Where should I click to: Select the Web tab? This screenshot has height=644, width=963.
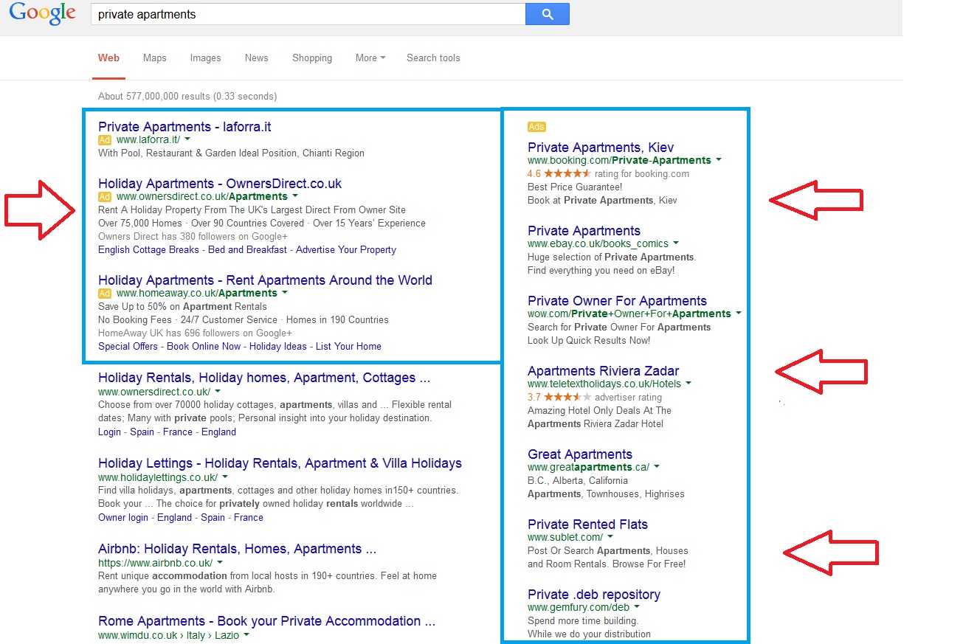[108, 58]
